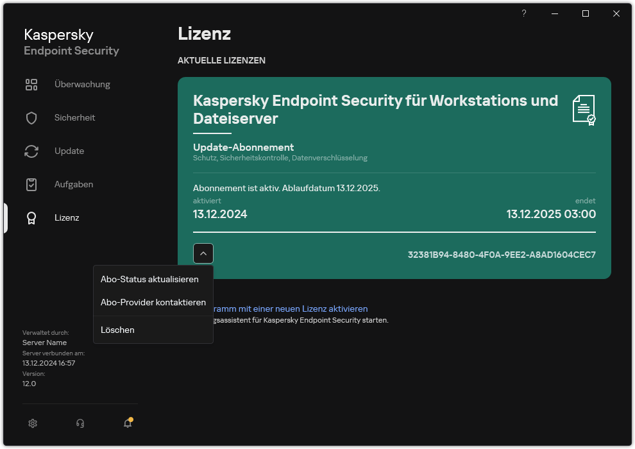
Task: Click the license certificate icon
Action: point(584,110)
